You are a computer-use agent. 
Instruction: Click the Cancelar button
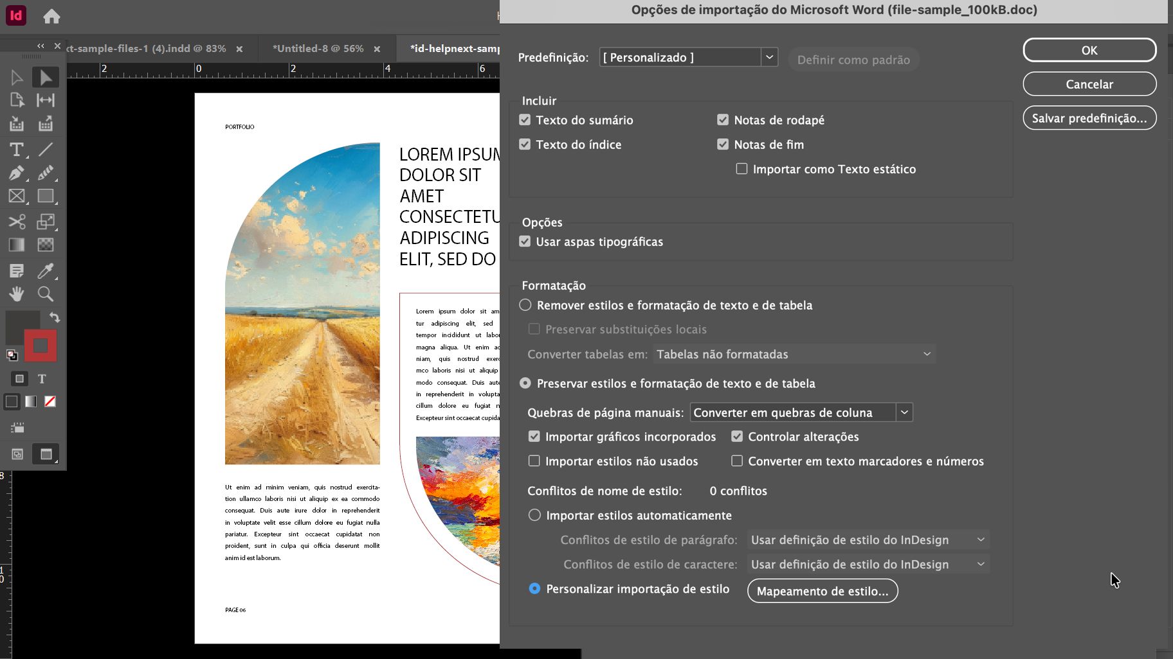click(1089, 84)
